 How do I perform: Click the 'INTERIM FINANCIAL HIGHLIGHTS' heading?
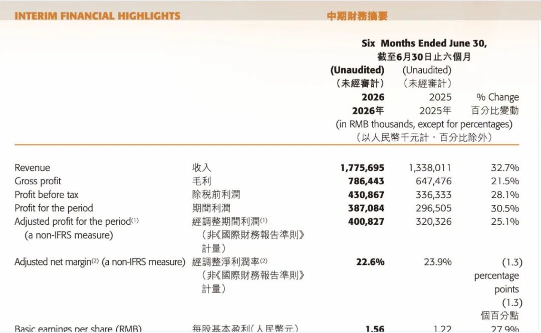click(x=97, y=16)
